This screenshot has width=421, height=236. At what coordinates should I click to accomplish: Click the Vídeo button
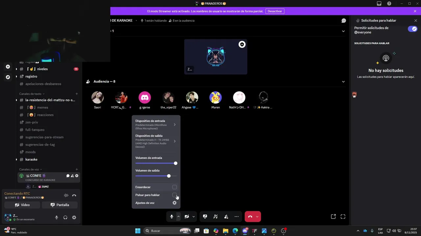22,205
